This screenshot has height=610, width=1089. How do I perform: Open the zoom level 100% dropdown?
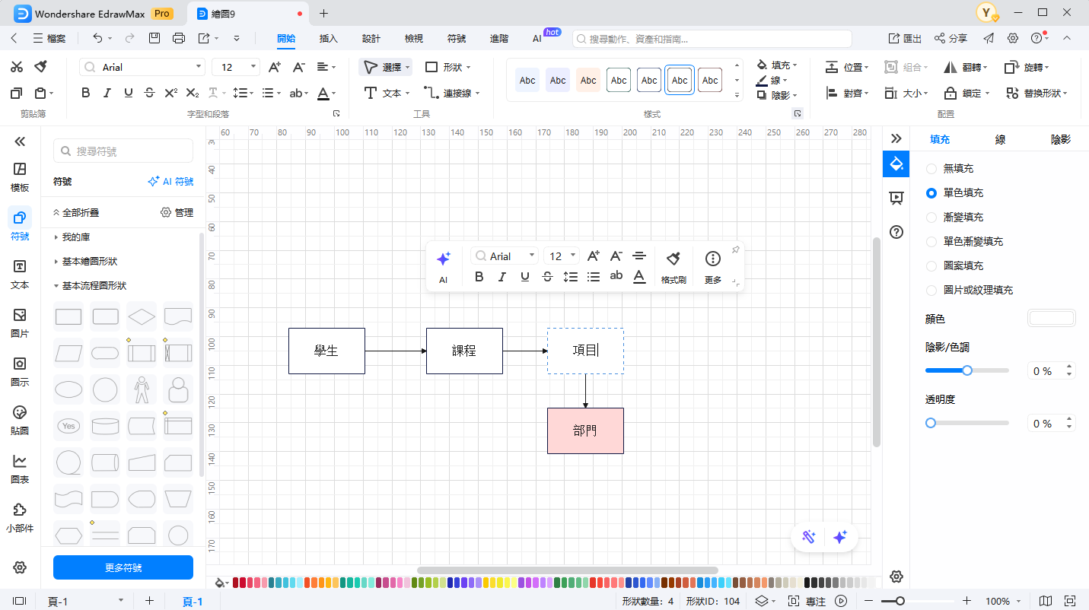[1003, 601]
